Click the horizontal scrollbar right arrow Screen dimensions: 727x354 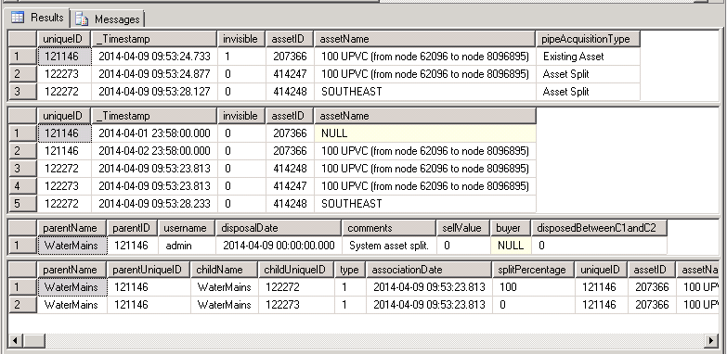coord(711,341)
